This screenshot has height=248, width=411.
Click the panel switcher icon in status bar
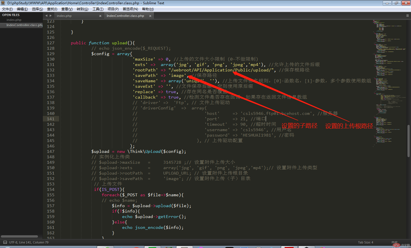(5, 242)
